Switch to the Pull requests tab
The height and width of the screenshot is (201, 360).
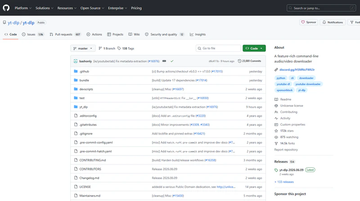[65, 34]
